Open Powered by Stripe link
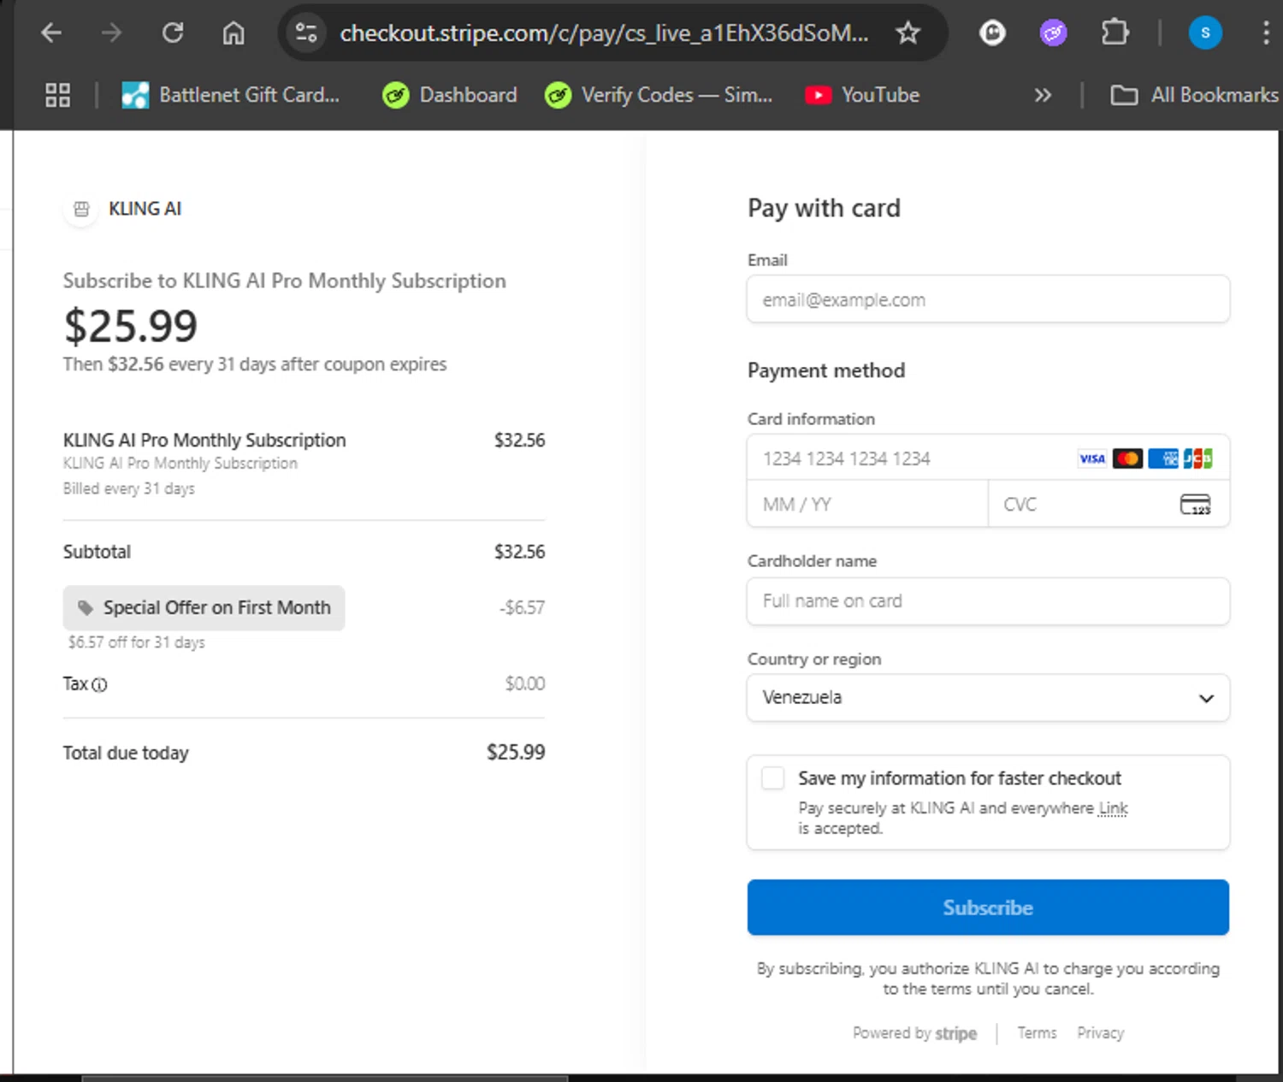Image resolution: width=1283 pixels, height=1082 pixels. coord(914,1033)
